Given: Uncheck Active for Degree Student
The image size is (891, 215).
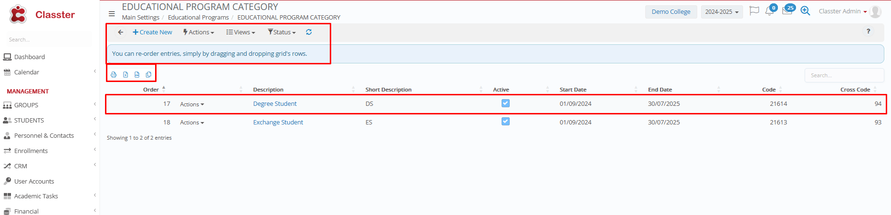Looking at the screenshot, I should coord(505,103).
